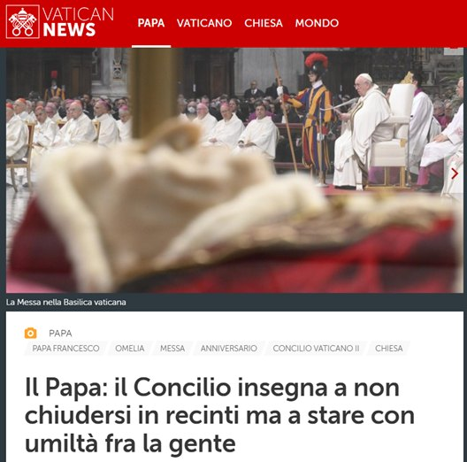467x462 pixels.
Task: Advance to next photo with red chevron
Action: point(455,173)
